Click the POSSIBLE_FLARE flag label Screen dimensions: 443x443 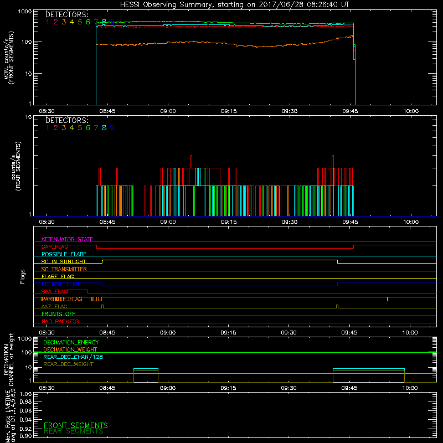click(64, 254)
